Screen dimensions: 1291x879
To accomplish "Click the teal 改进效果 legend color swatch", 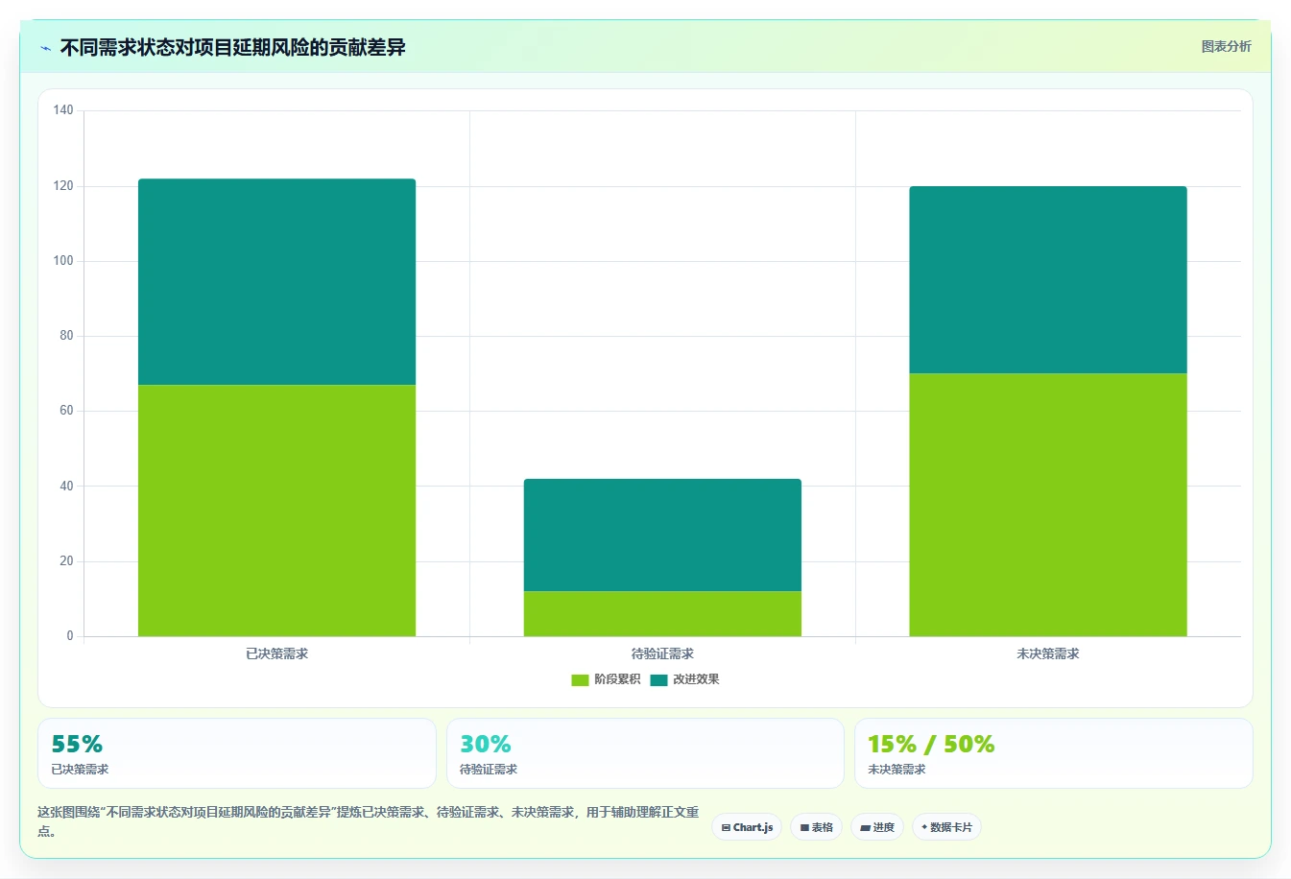I will [x=658, y=679].
